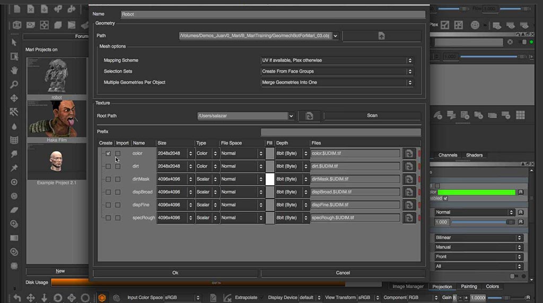Viewport: 543px width, 303px height.
Task: Click the reload icon for dirt.$UDIM.tif row
Action: click(x=409, y=166)
